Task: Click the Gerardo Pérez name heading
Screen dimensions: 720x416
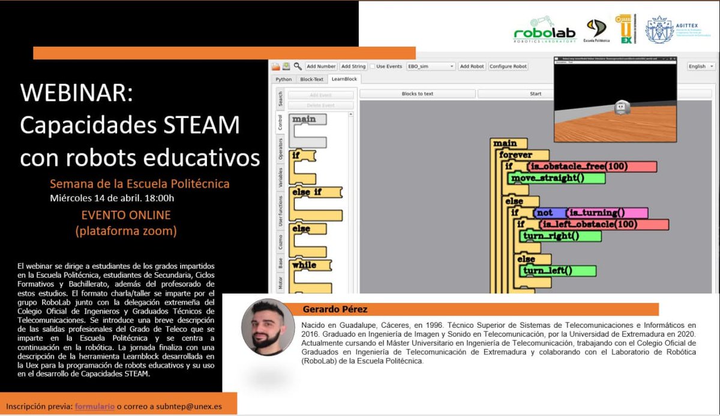Action: pyautogui.click(x=334, y=309)
